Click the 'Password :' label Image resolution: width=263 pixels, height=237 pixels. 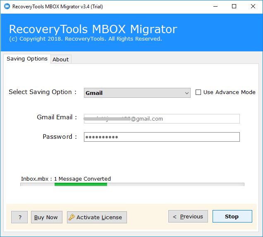tap(60, 137)
